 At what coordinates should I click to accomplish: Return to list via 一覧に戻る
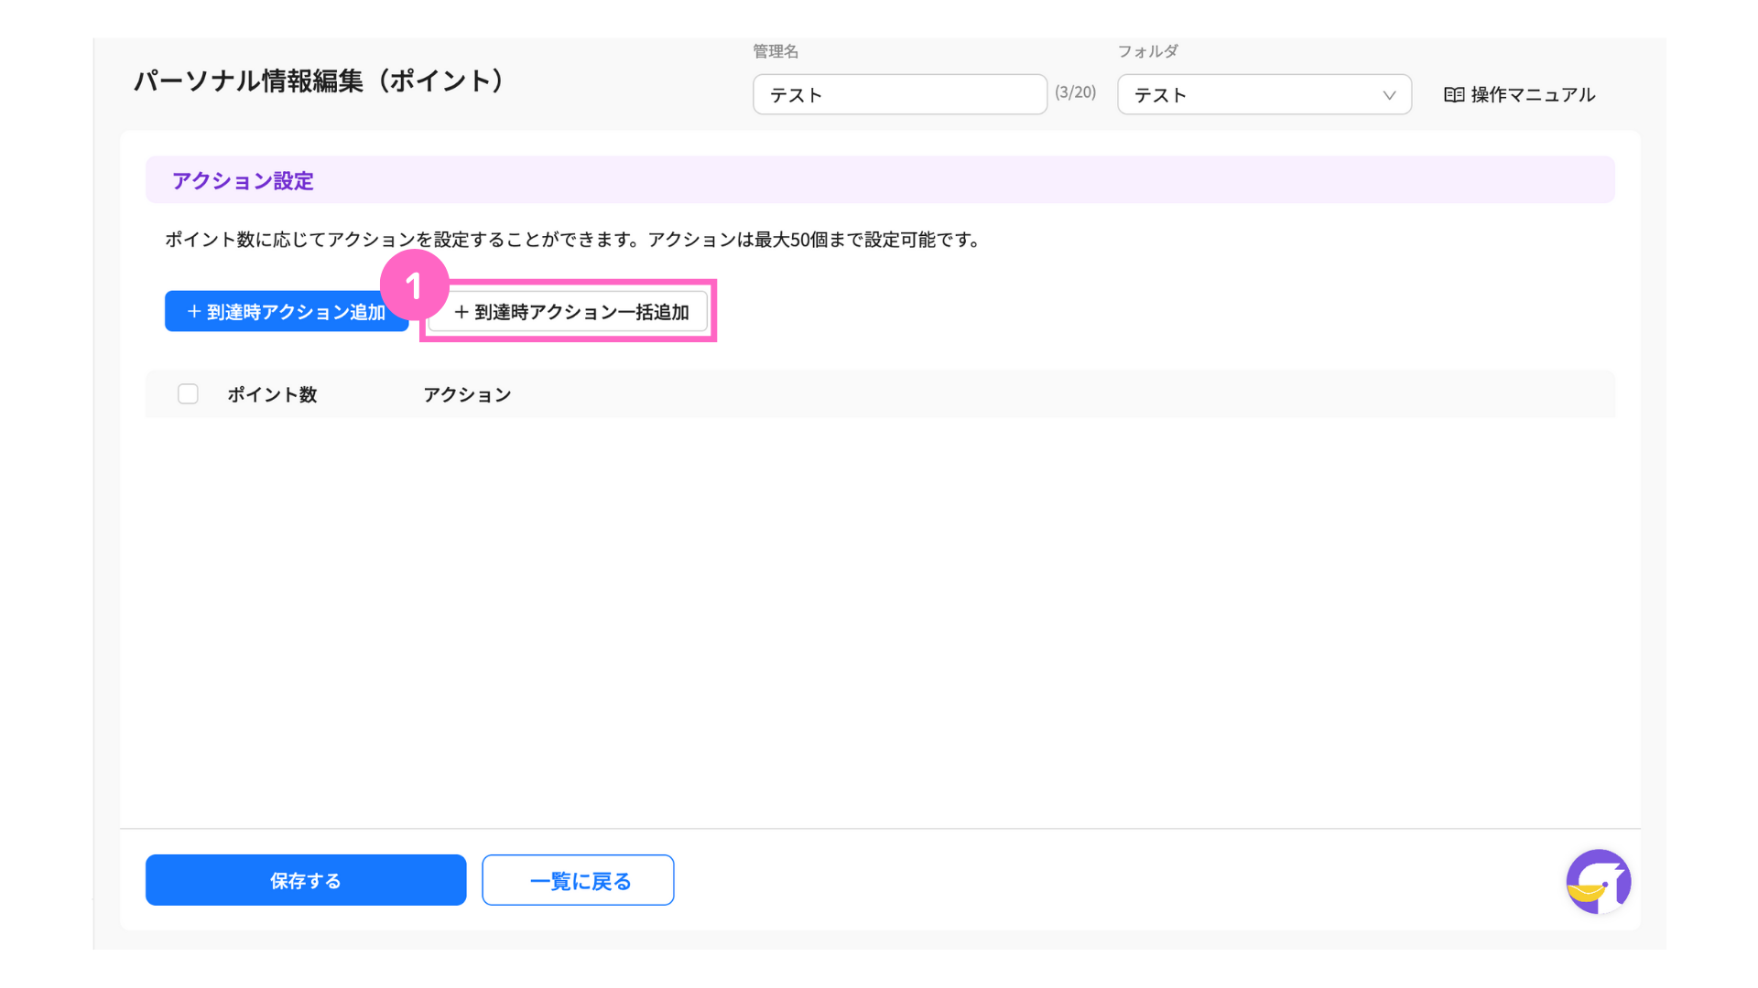pos(578,880)
